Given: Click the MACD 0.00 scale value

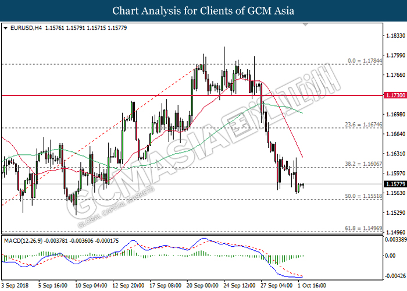Looking at the screenshot, I should click(x=390, y=256).
